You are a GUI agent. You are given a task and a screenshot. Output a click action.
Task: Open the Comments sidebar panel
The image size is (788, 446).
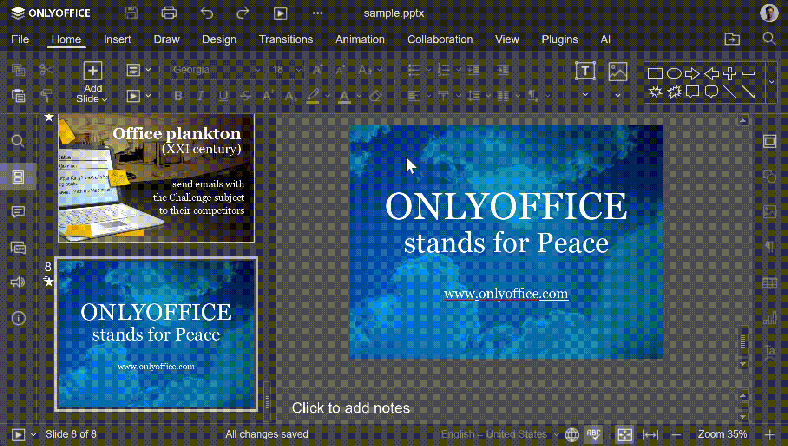(18, 212)
